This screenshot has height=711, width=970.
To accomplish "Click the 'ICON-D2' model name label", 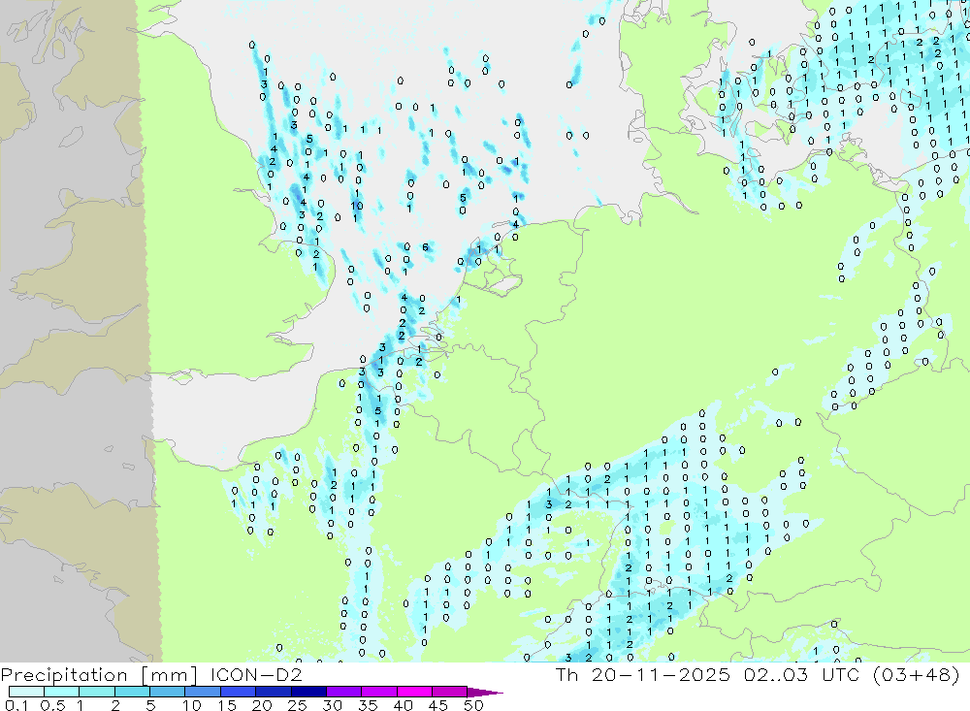I will 256,674.
